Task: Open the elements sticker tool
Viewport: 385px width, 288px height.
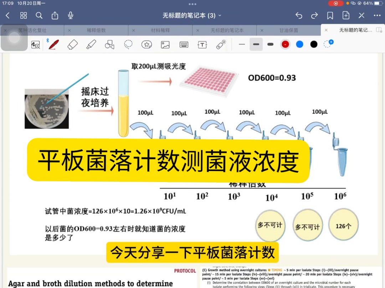Action: click(147, 44)
